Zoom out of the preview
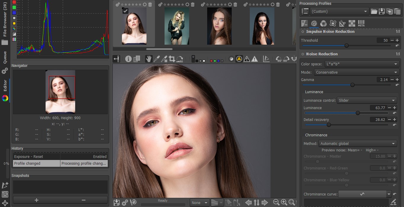 (x=276, y=203)
